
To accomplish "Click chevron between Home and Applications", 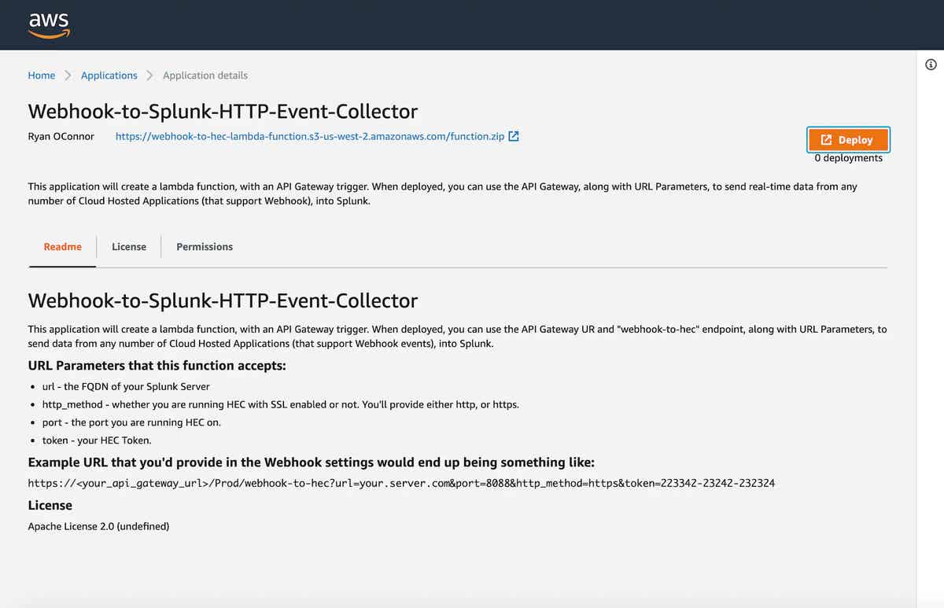I will (x=68, y=76).
